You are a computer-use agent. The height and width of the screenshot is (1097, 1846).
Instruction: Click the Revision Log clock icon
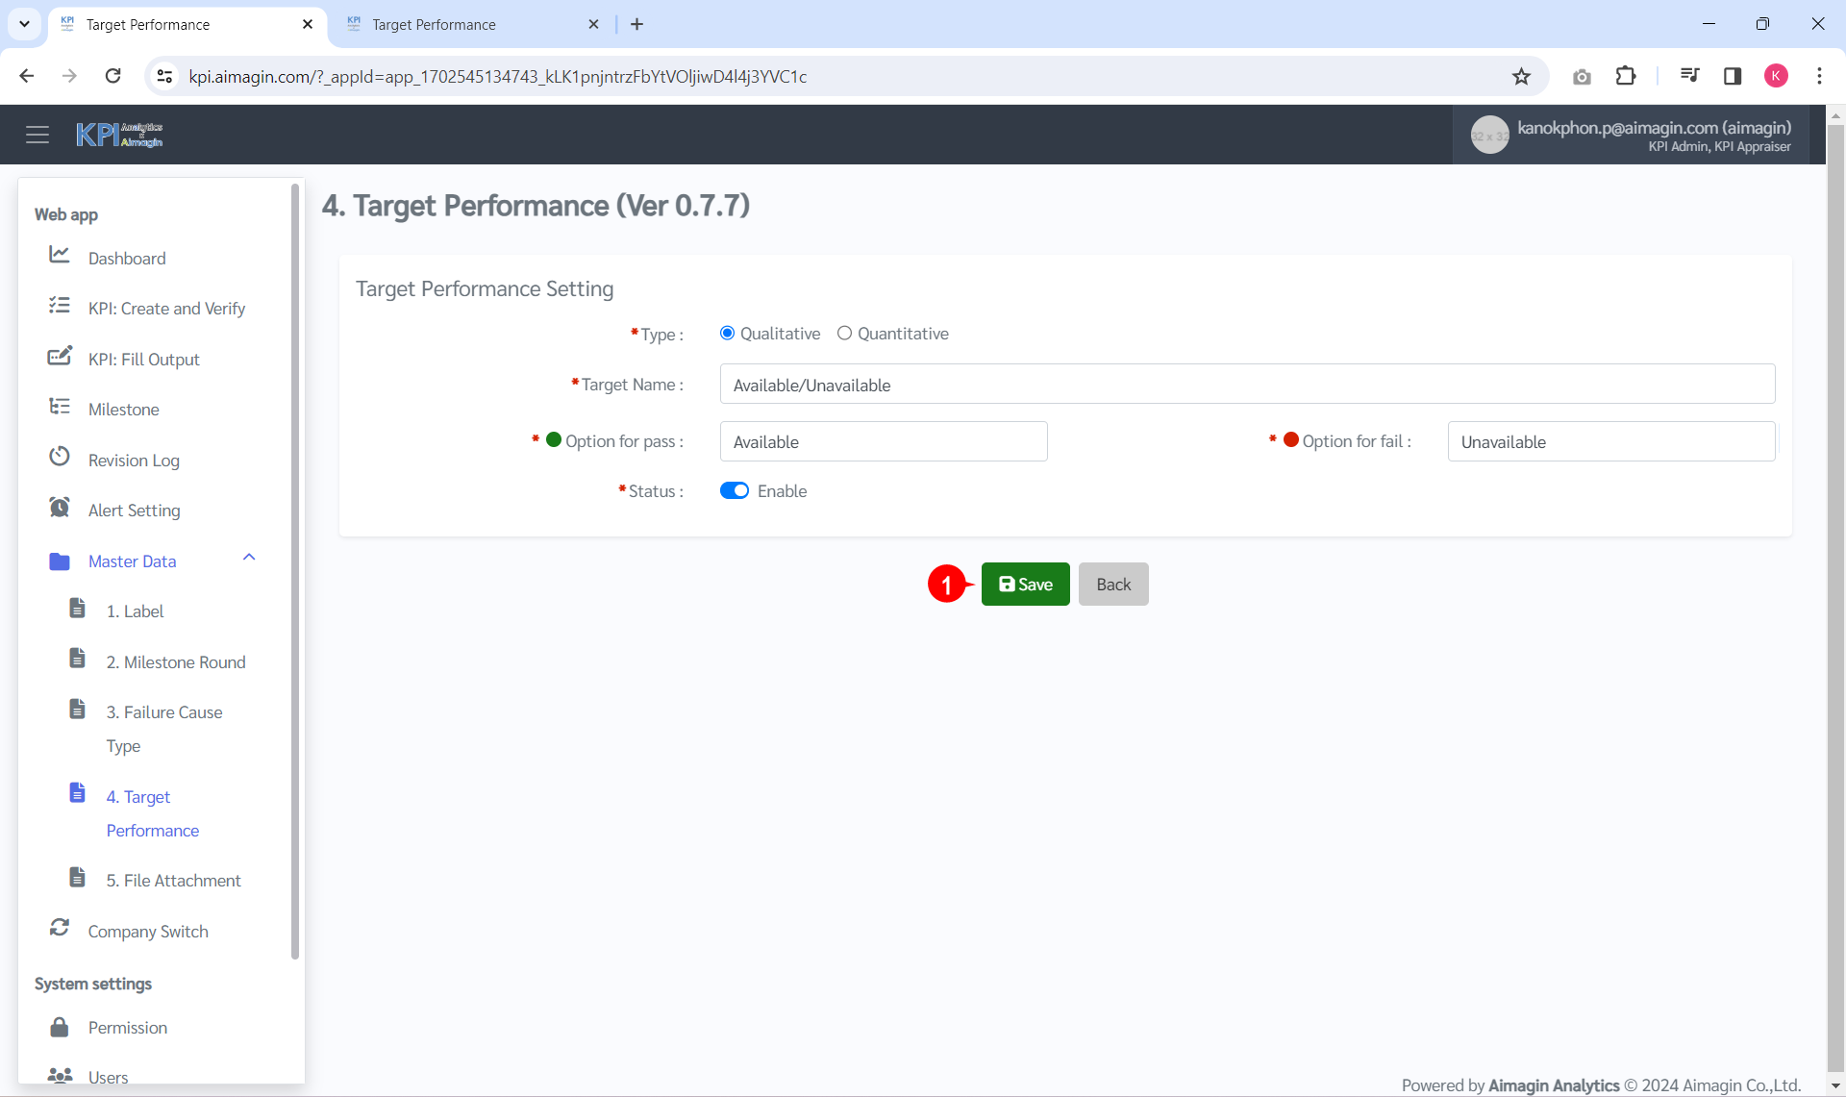pos(59,456)
